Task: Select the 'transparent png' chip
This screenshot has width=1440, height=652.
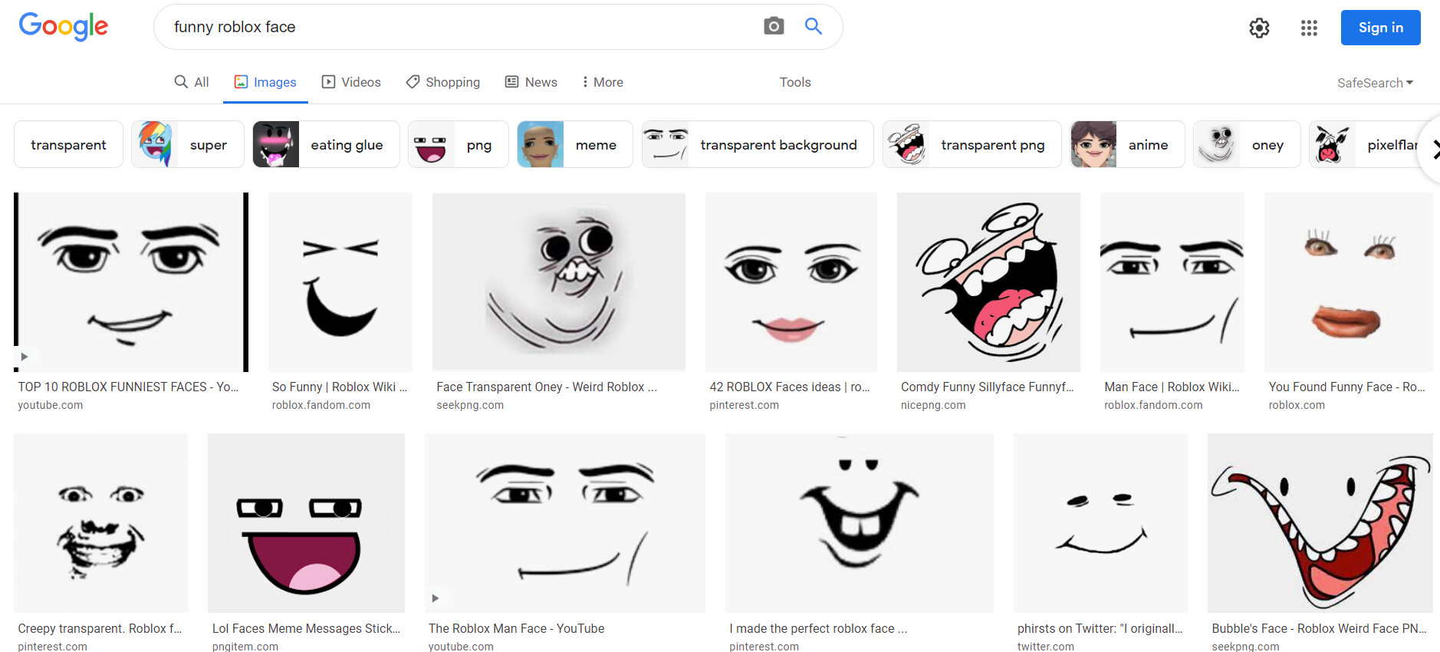Action: point(972,144)
